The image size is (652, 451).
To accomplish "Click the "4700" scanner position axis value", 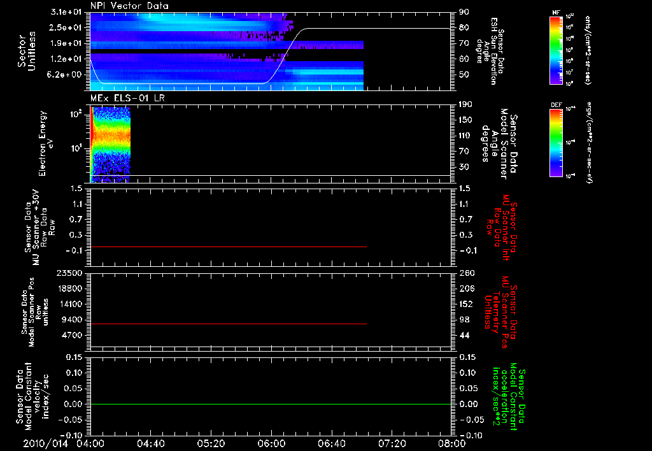I will pos(71,335).
